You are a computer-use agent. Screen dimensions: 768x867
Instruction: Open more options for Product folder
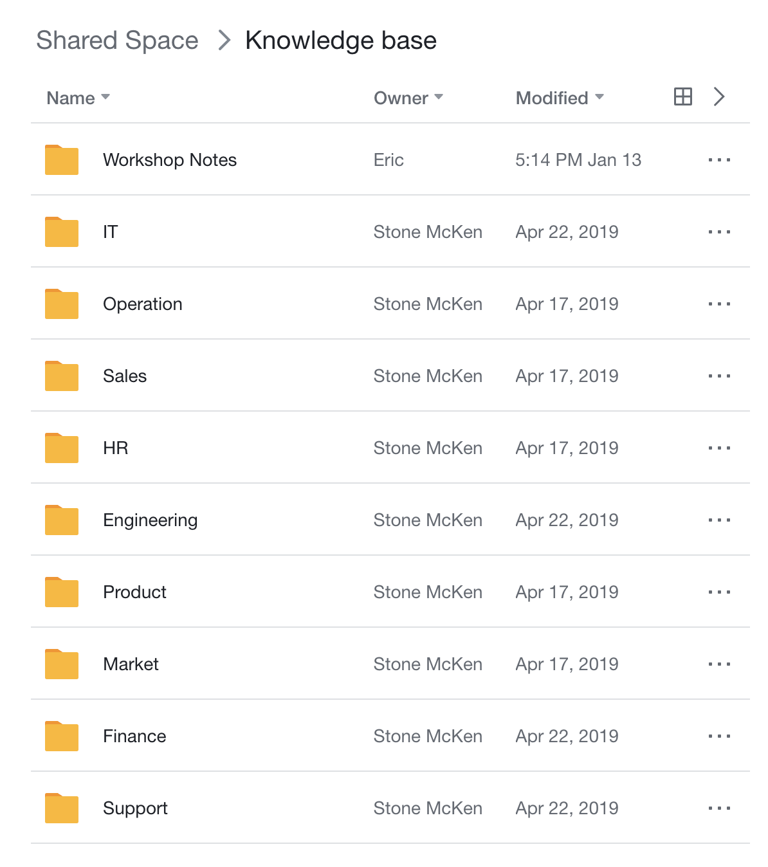click(719, 592)
